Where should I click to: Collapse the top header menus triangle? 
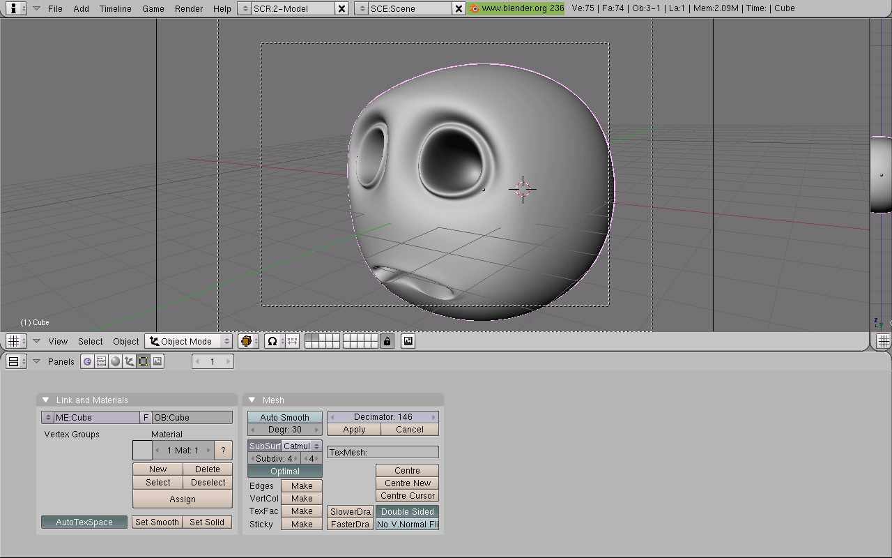[x=36, y=8]
